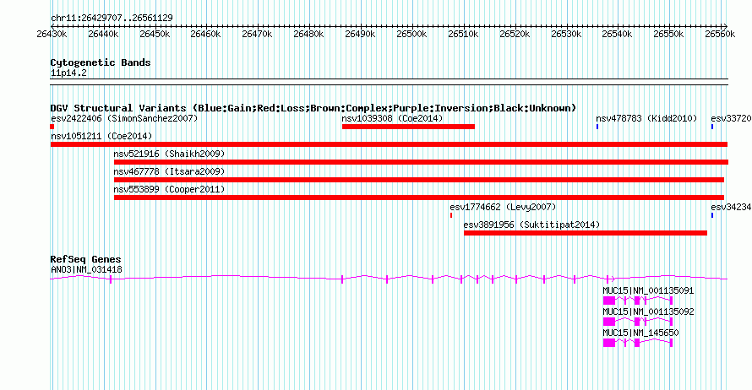Click the ANO3 gene transcript line
This screenshot has width=752, height=390.
click(389, 278)
